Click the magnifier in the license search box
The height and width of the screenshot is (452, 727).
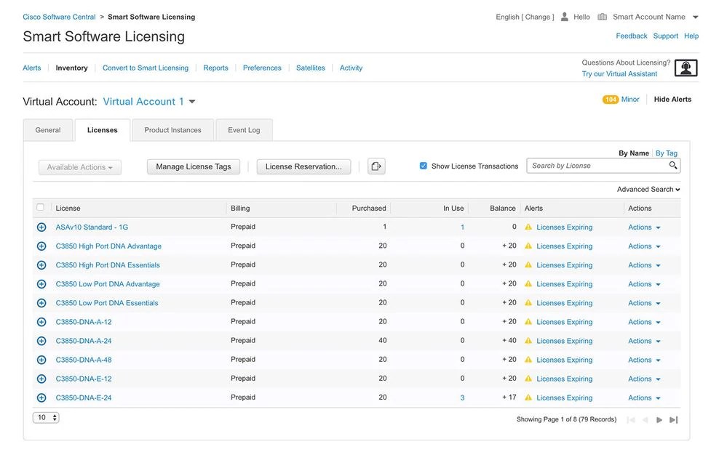pos(673,166)
